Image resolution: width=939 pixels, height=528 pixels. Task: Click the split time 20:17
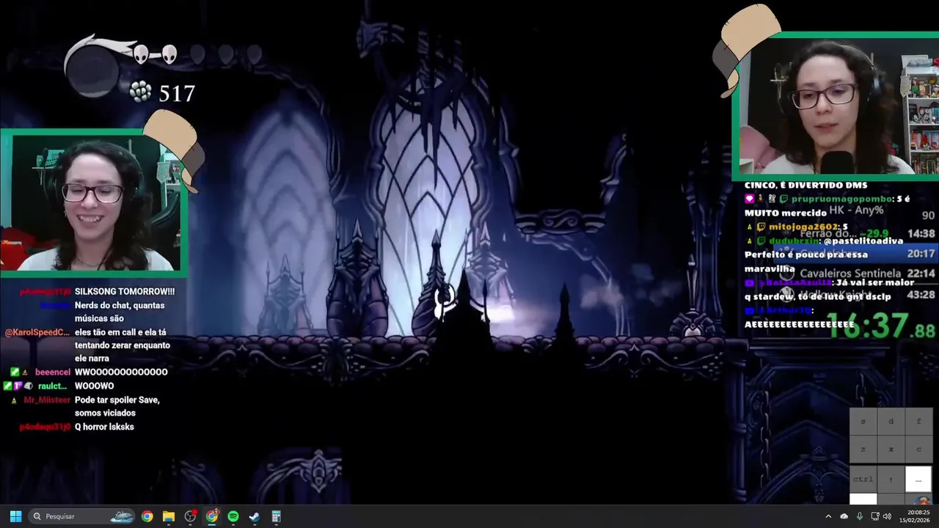point(921,254)
